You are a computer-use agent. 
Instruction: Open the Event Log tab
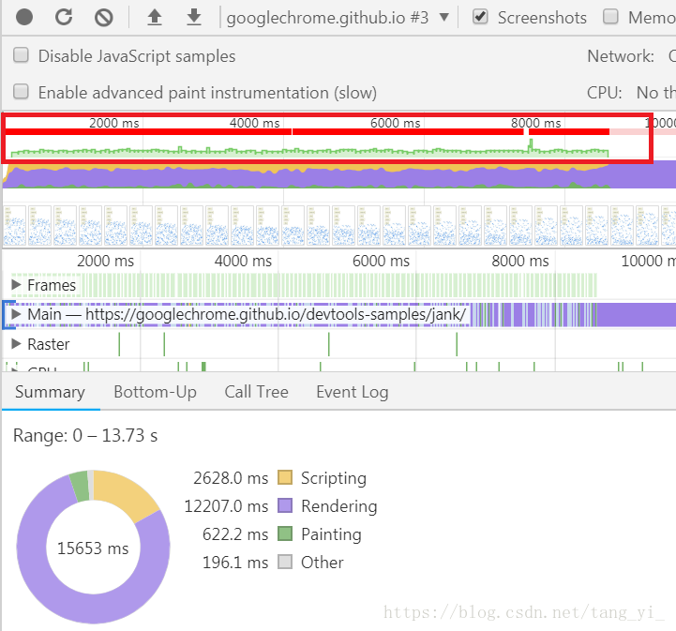click(353, 392)
